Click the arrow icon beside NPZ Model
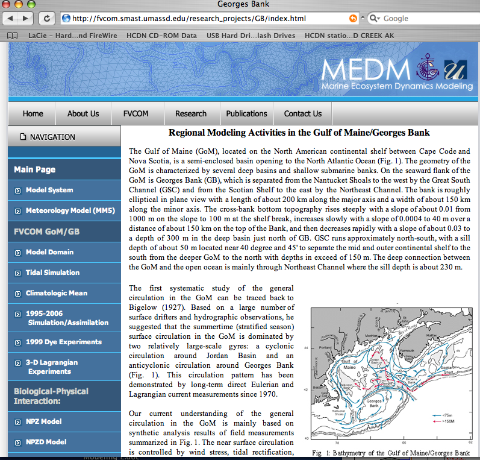Viewport: 480px width, 460px height. pos(17,422)
